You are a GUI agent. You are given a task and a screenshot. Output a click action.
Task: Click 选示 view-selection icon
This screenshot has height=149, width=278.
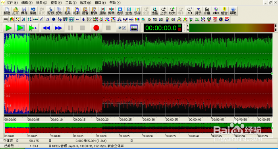pyautogui.click(x=120, y=11)
